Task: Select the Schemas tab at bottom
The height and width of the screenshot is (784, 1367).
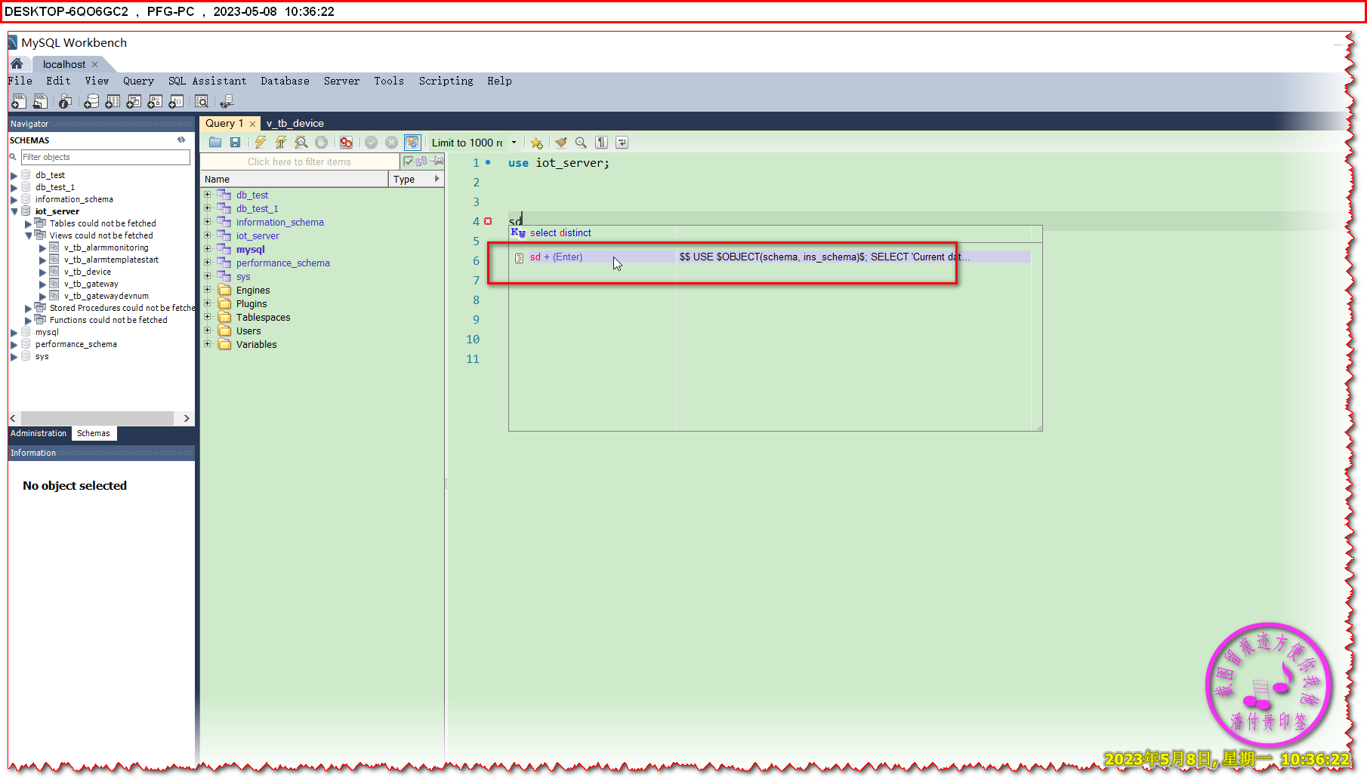Action: (x=94, y=433)
